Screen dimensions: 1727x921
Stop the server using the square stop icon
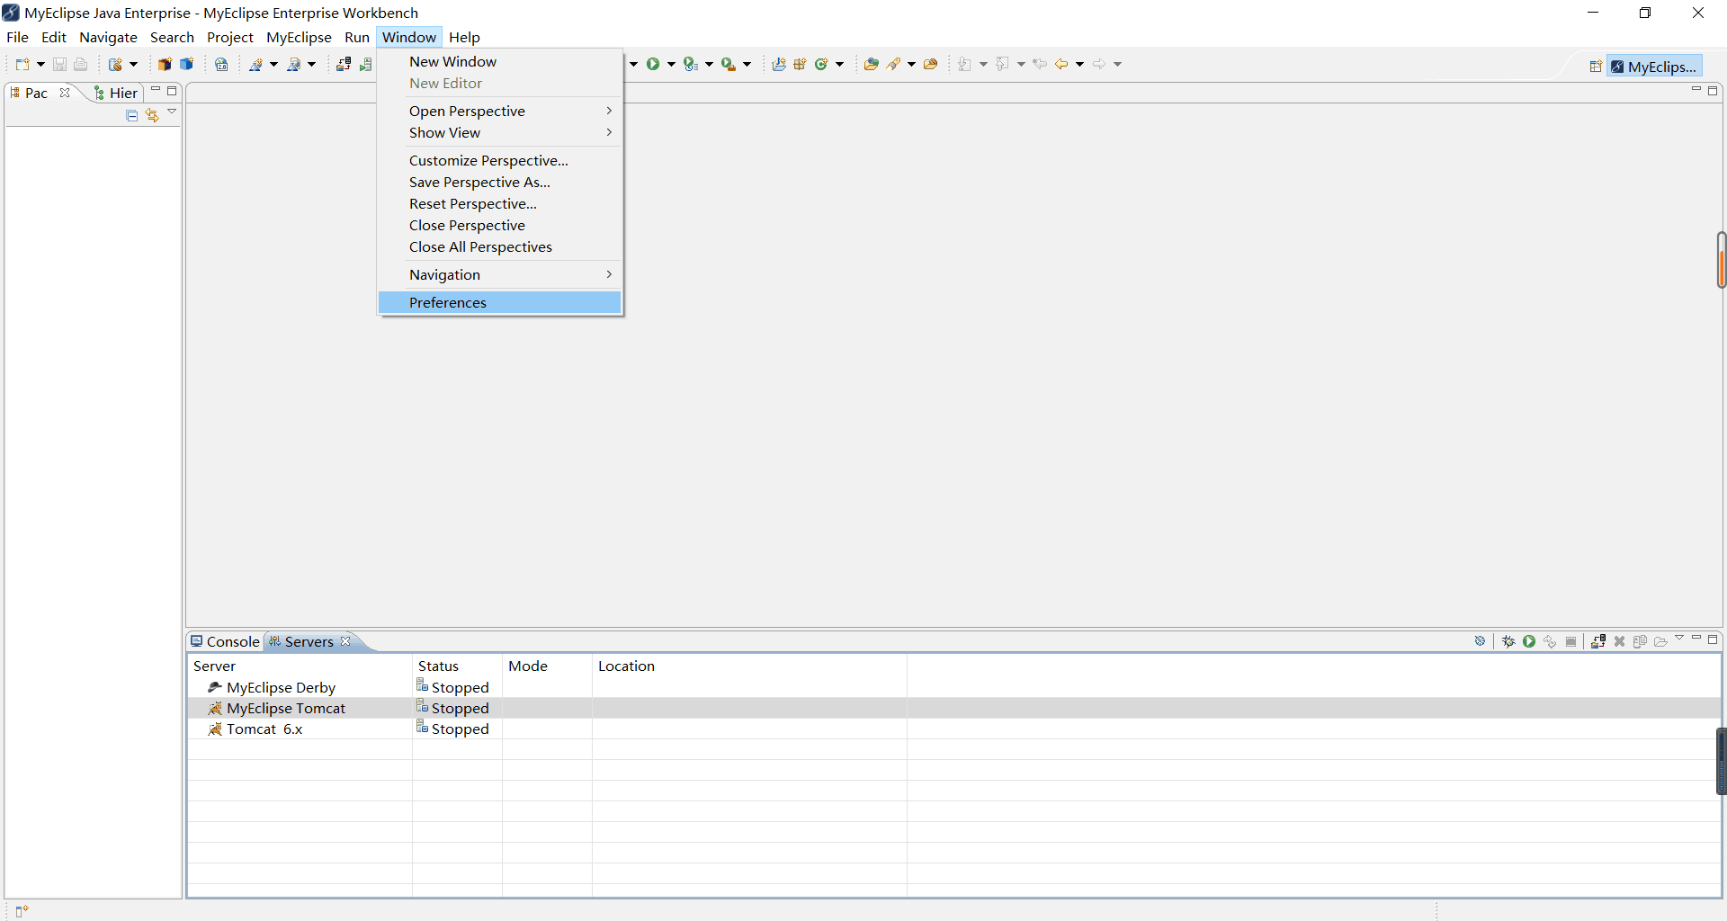tap(1571, 642)
